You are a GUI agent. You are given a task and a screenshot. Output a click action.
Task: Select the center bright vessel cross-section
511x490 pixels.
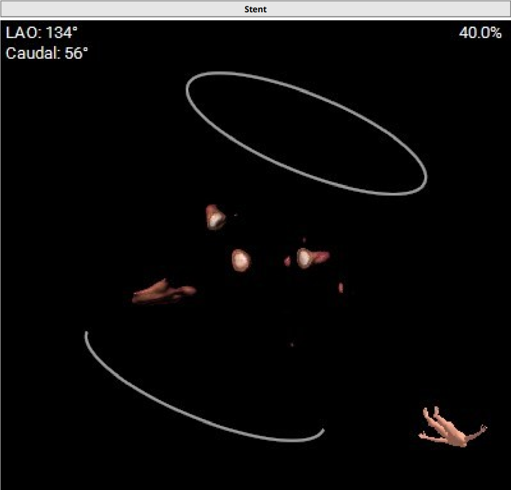241,259
